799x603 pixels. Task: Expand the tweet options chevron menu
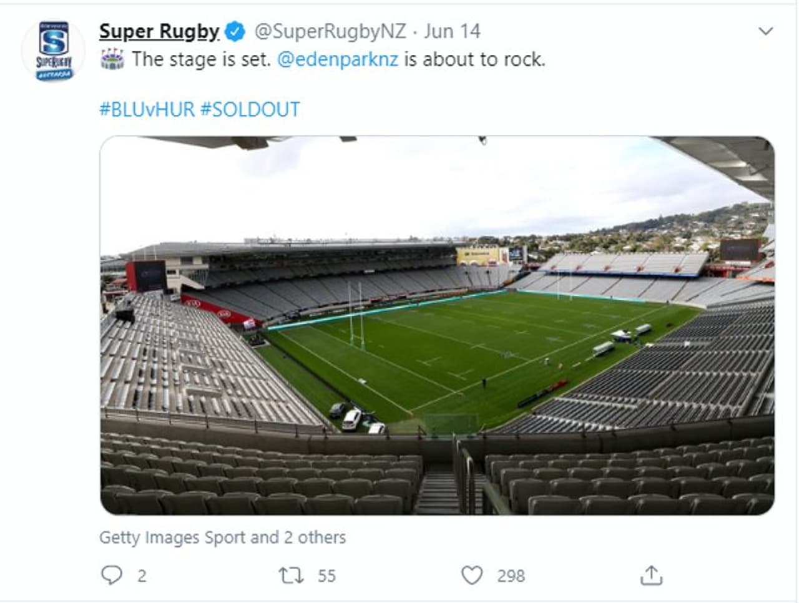765,31
